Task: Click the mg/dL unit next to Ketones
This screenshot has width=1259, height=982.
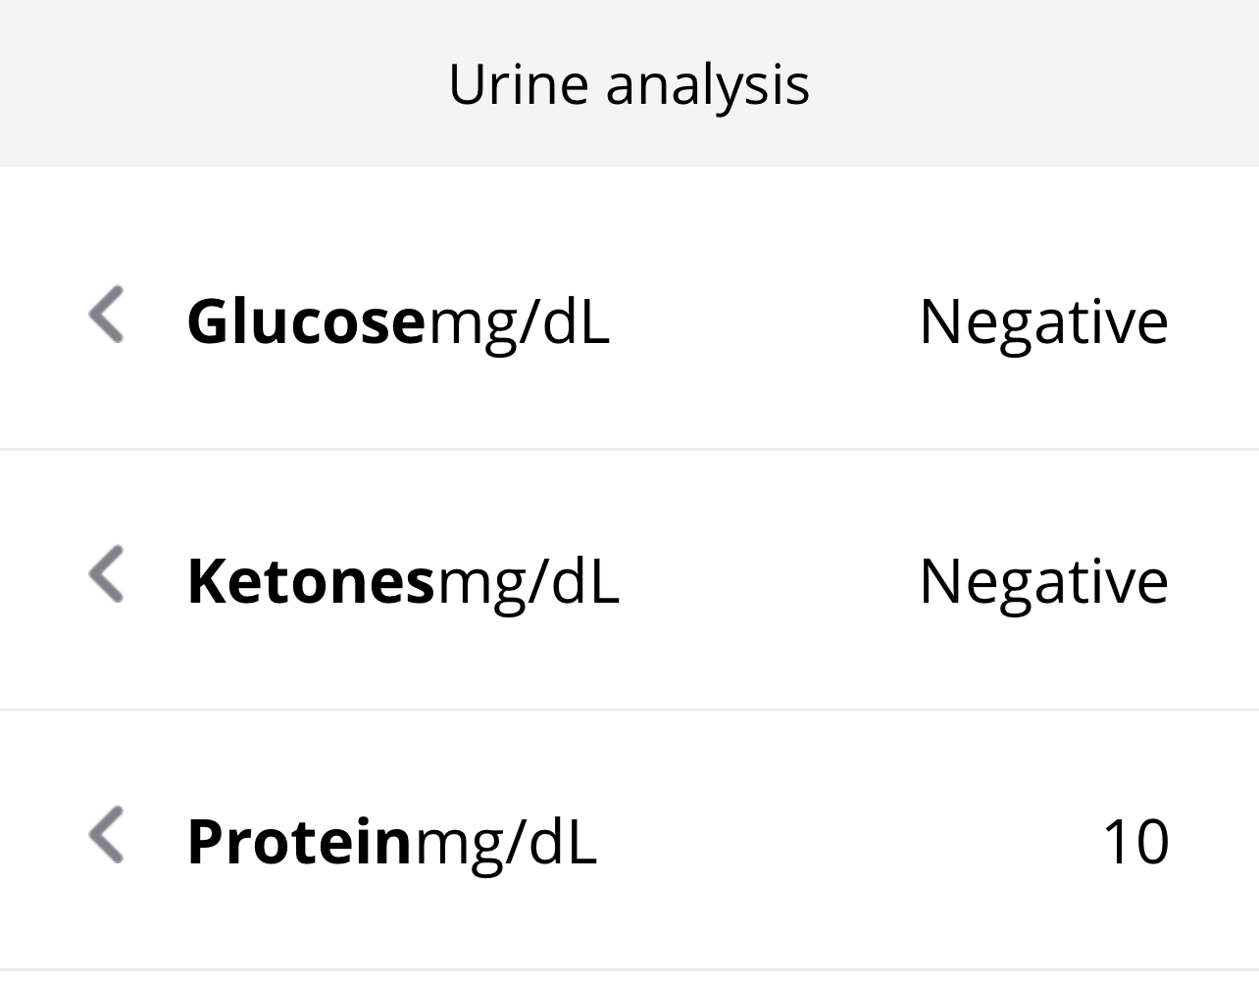Action: click(x=528, y=581)
